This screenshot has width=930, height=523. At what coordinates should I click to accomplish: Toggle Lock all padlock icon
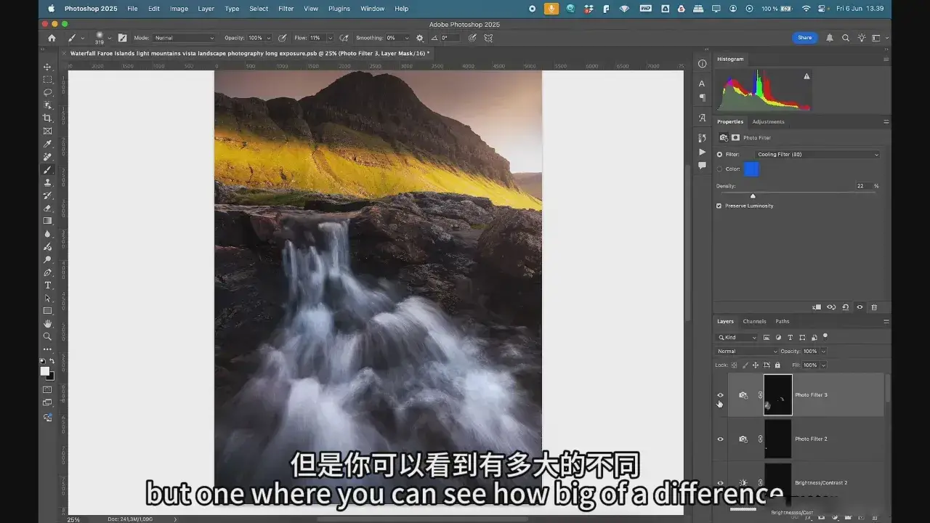click(777, 365)
